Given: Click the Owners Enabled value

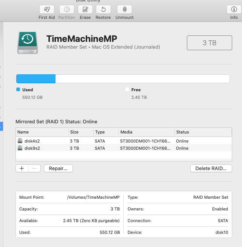Looking at the screenshot, I should point(220,209).
